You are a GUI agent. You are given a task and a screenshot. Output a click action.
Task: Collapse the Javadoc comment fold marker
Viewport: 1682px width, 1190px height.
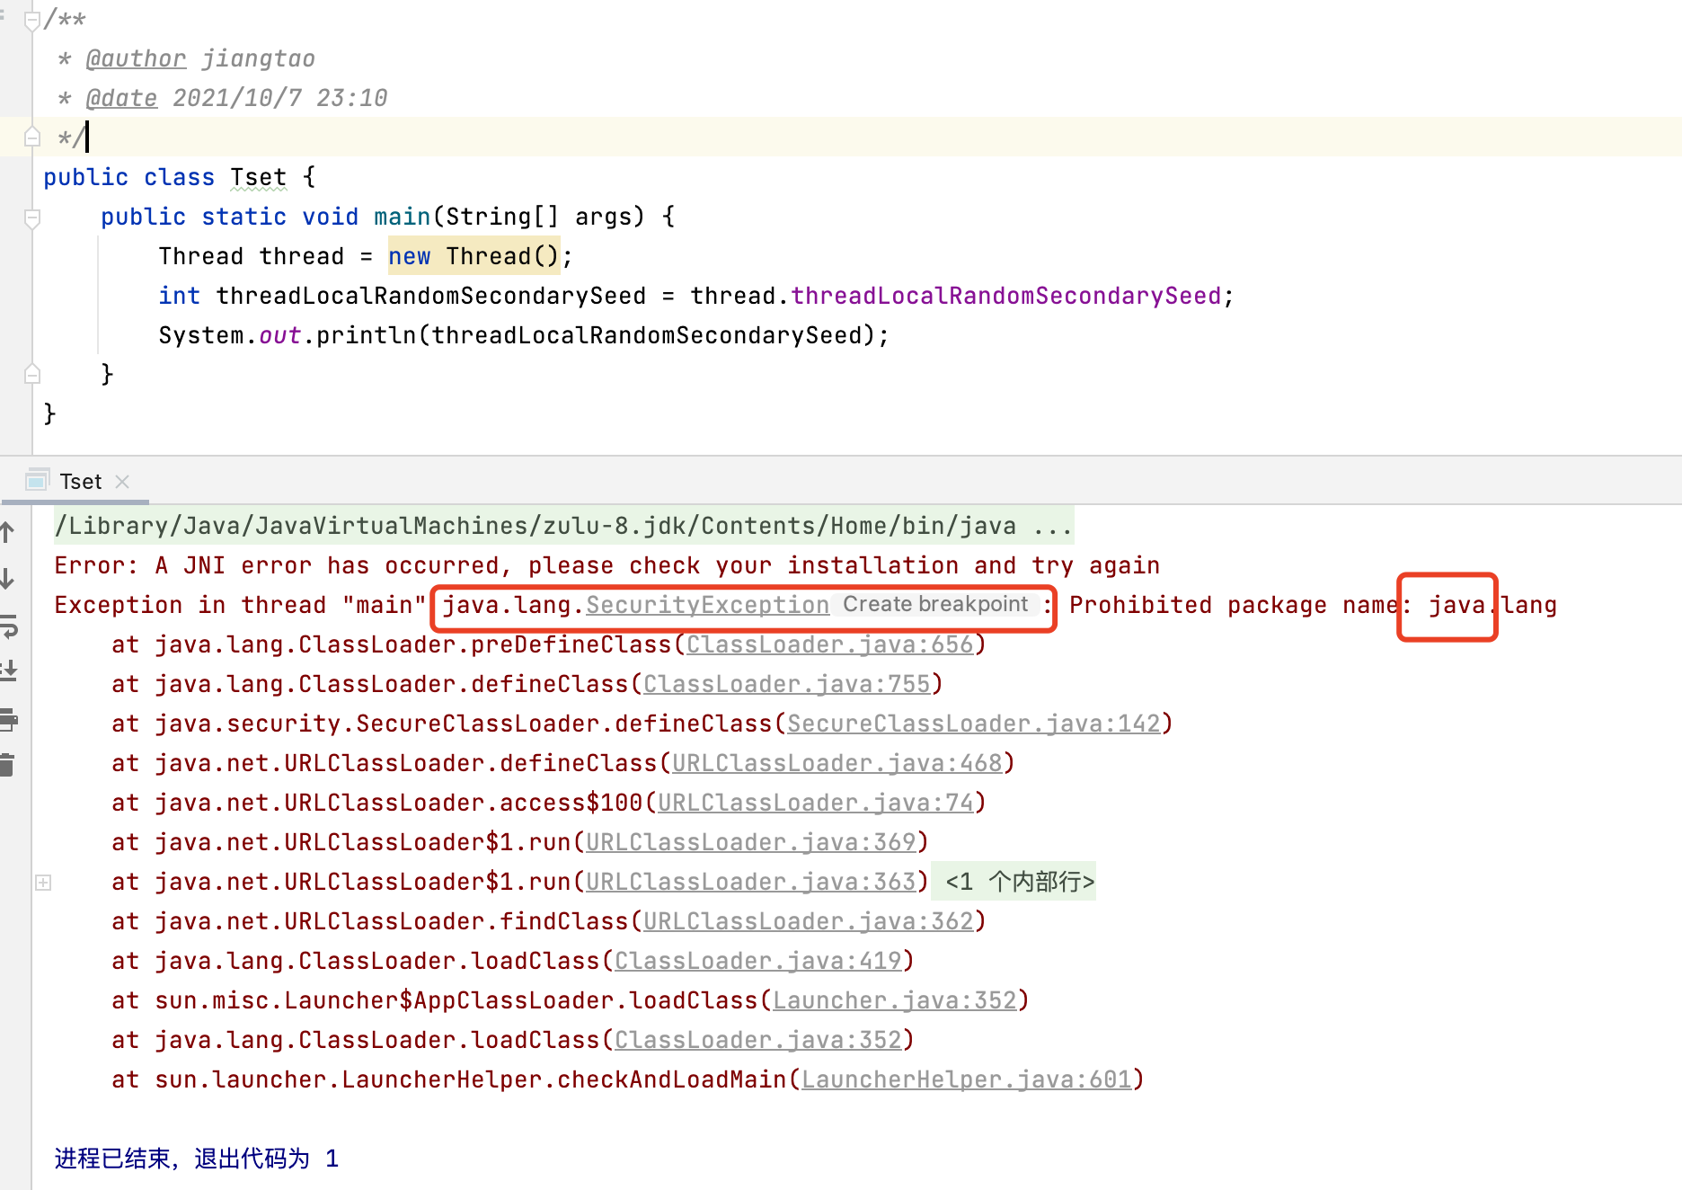pyautogui.click(x=32, y=20)
